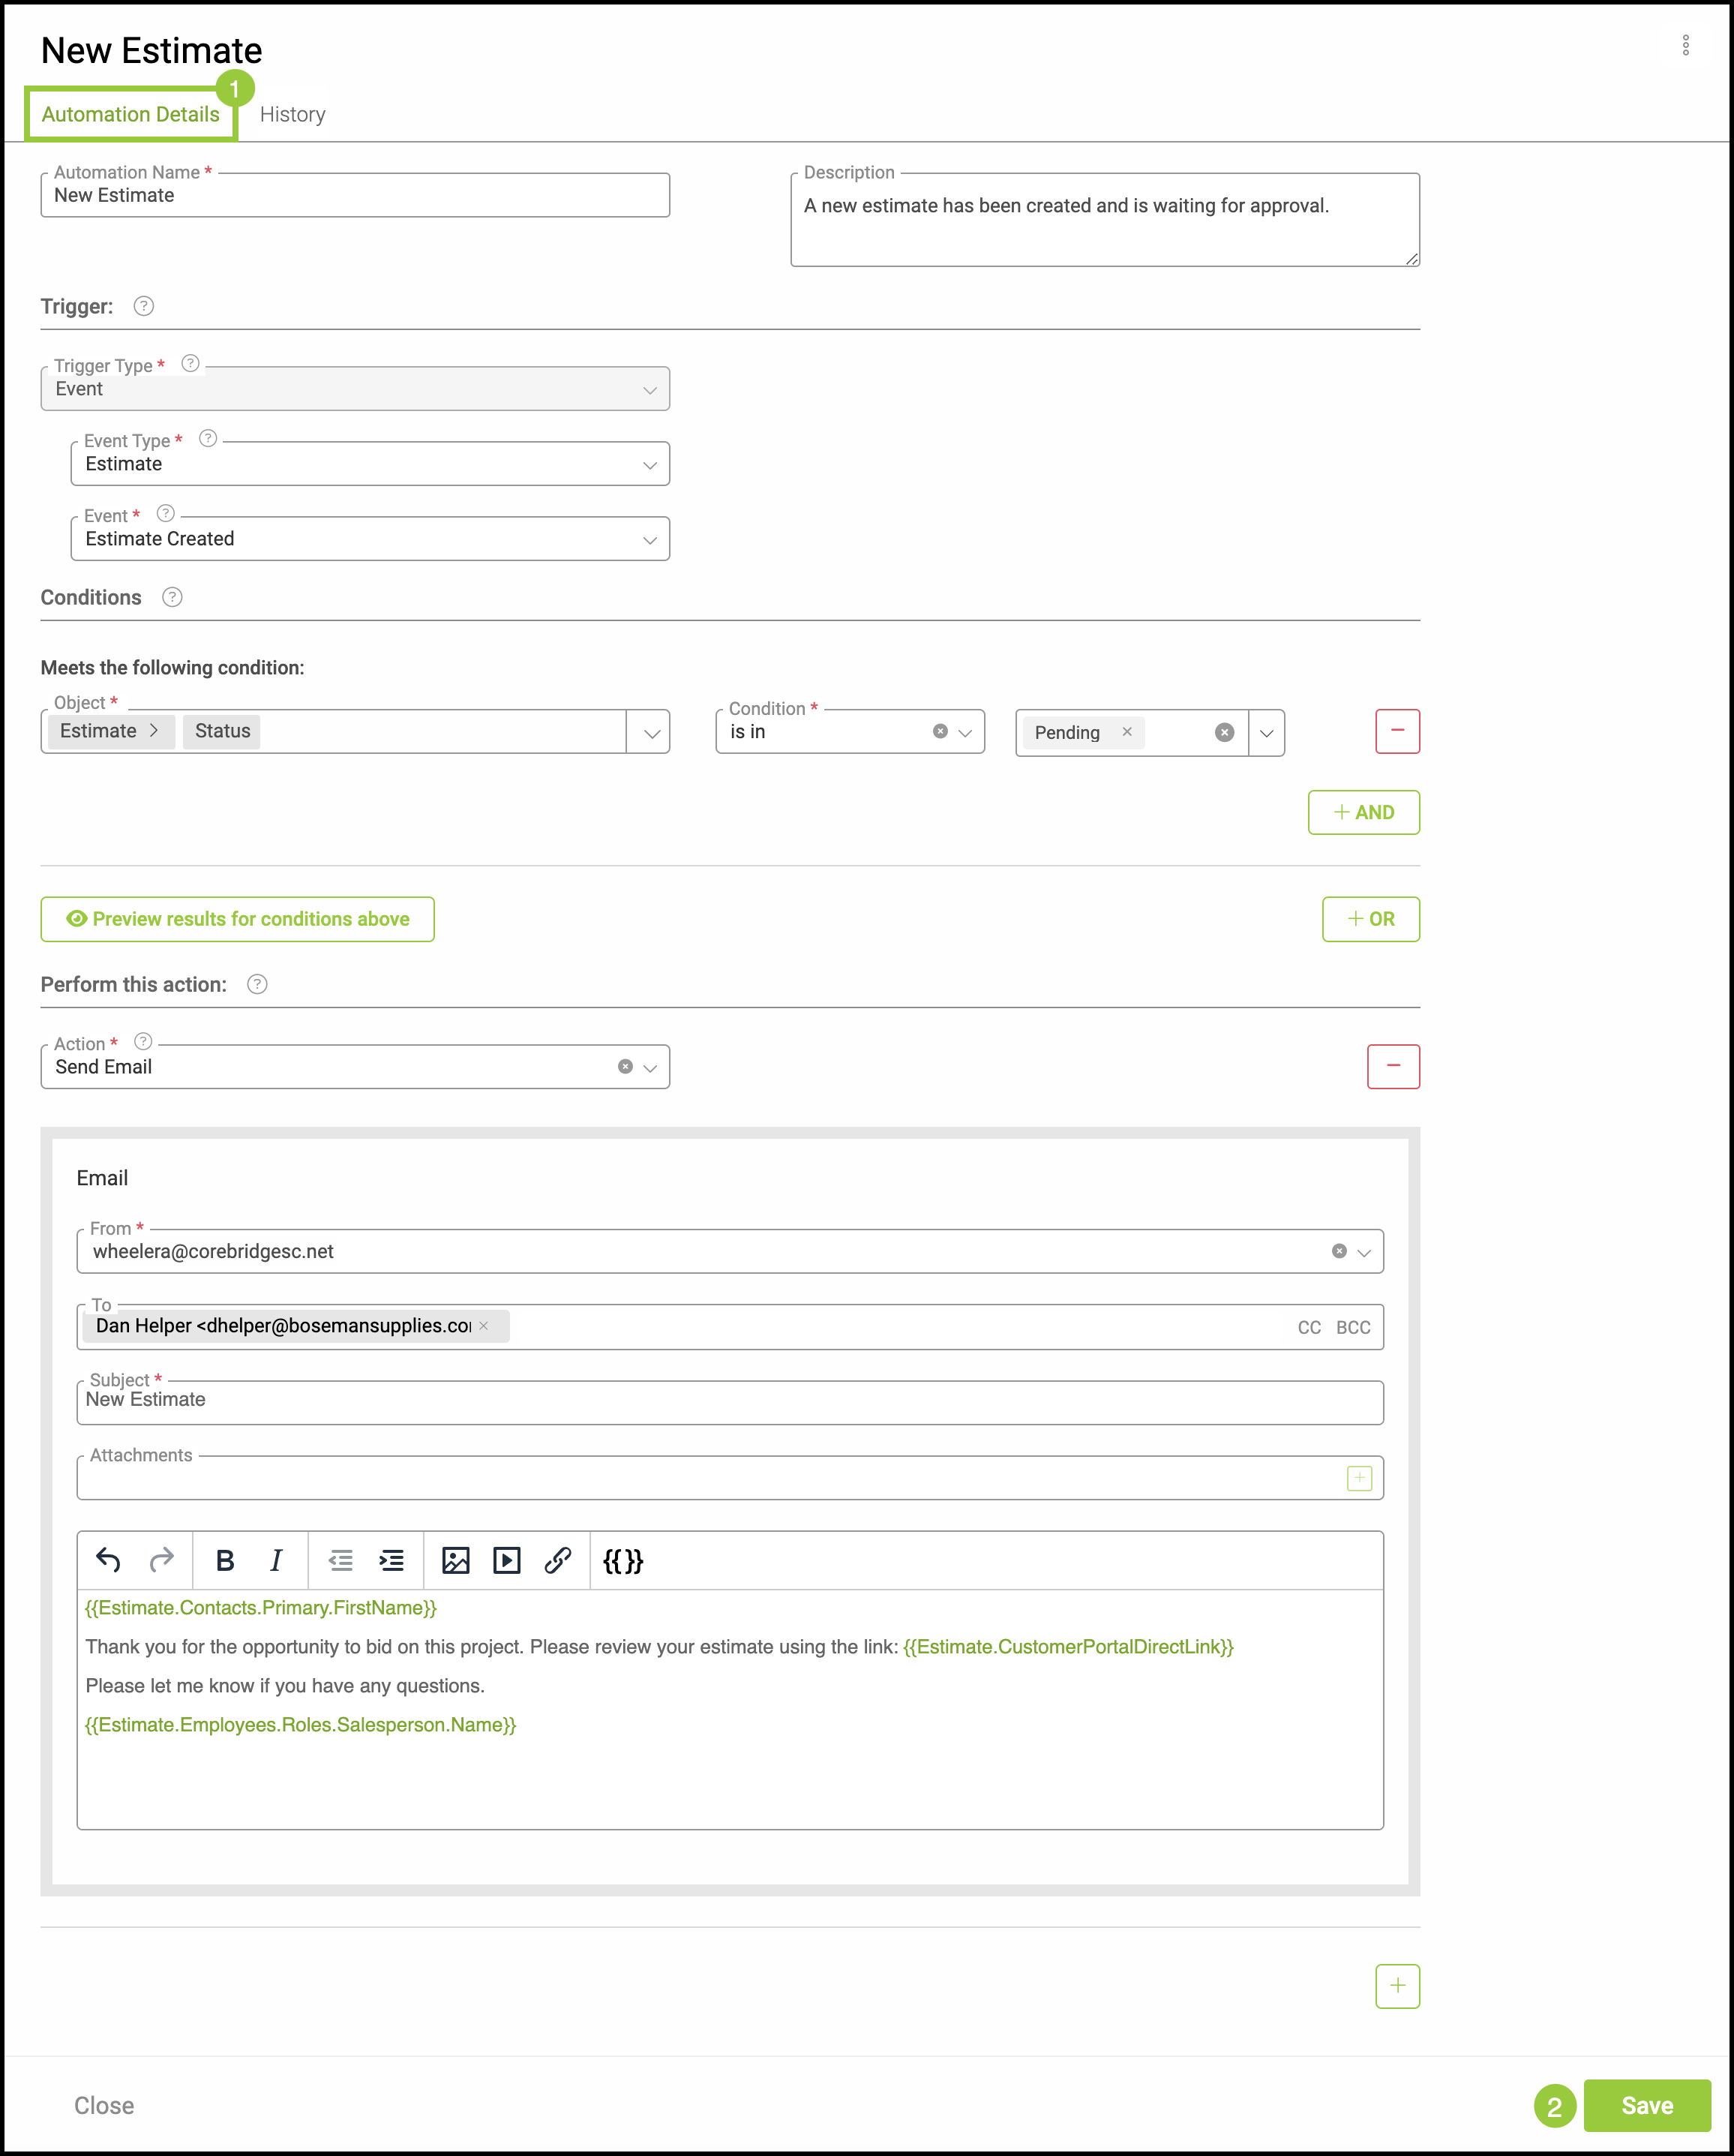Remove the Pending status chip
This screenshot has width=1734, height=2156.
tap(1127, 732)
